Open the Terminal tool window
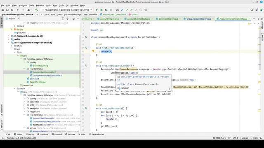The width and height of the screenshot is (264, 148). (x=57, y=134)
